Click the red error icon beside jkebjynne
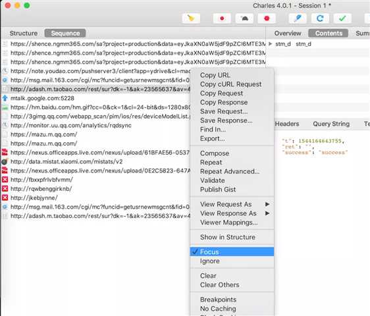The image size is (370, 316). pos(5,197)
